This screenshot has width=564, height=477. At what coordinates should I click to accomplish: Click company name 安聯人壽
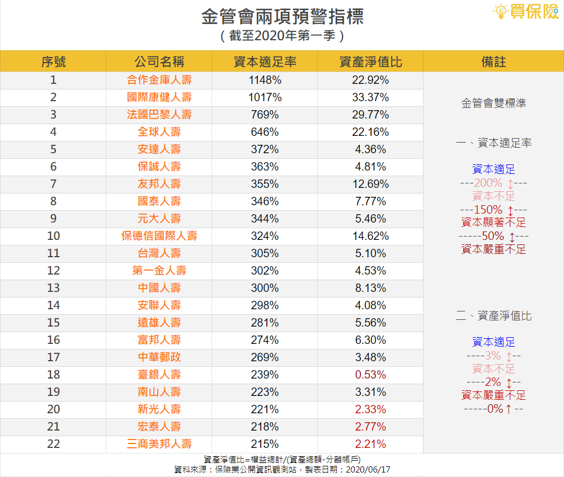click(159, 305)
